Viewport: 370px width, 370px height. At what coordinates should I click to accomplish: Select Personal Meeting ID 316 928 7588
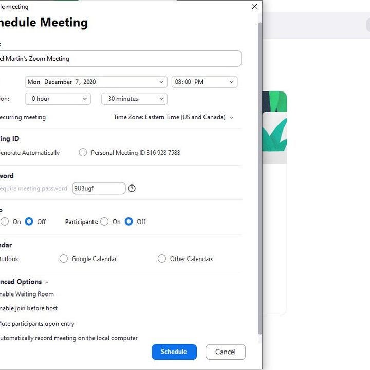[83, 152]
